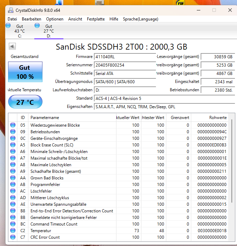The image size is (237, 246).
Task: Click status orb of Block Erase Count row
Action: tap(13, 145)
